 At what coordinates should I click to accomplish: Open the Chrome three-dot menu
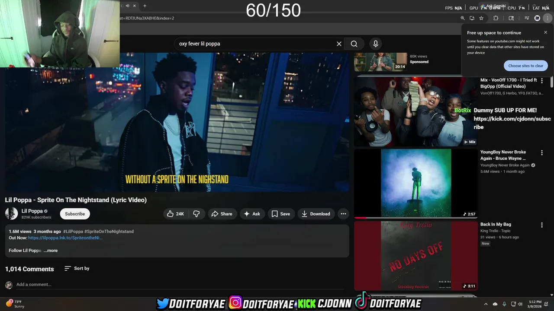(548, 18)
